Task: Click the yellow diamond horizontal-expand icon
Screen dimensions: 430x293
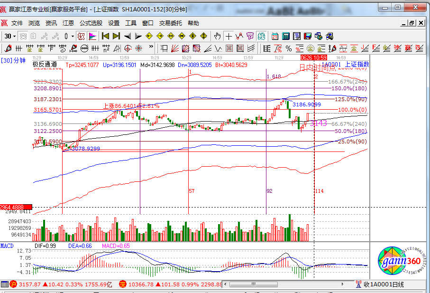Action: [x=171, y=36]
